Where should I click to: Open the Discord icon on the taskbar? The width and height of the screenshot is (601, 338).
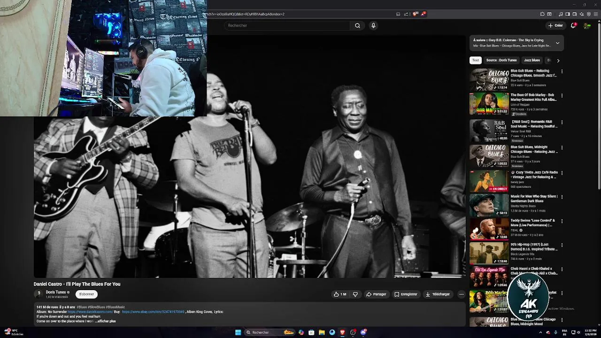pos(363,332)
